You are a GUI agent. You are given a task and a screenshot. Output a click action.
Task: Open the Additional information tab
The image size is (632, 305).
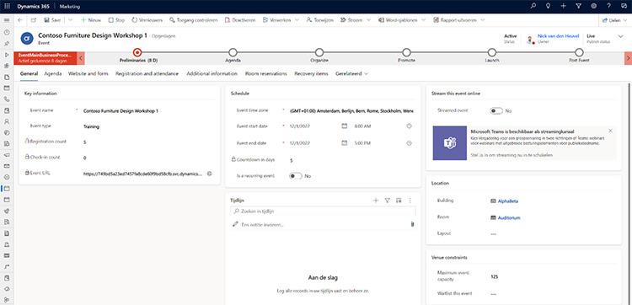point(212,74)
